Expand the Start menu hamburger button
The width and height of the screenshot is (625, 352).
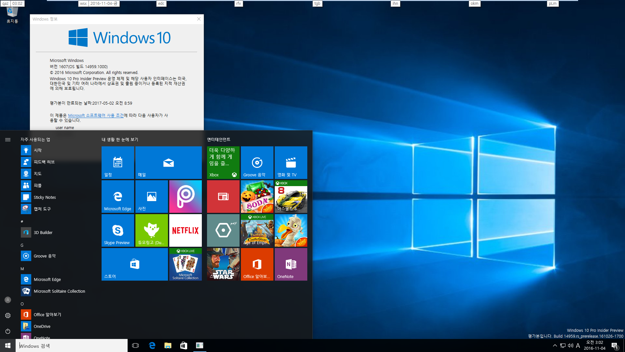tap(8, 139)
